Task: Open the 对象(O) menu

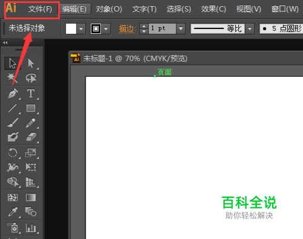Action: [x=109, y=9]
